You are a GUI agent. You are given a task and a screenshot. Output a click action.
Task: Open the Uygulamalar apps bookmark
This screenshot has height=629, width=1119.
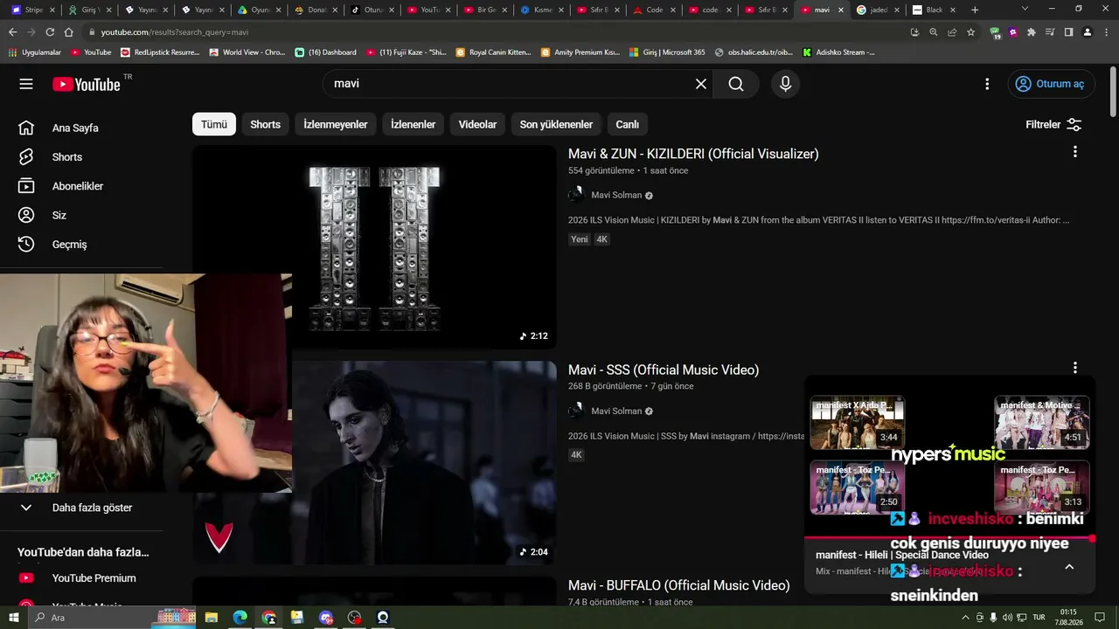[35, 52]
